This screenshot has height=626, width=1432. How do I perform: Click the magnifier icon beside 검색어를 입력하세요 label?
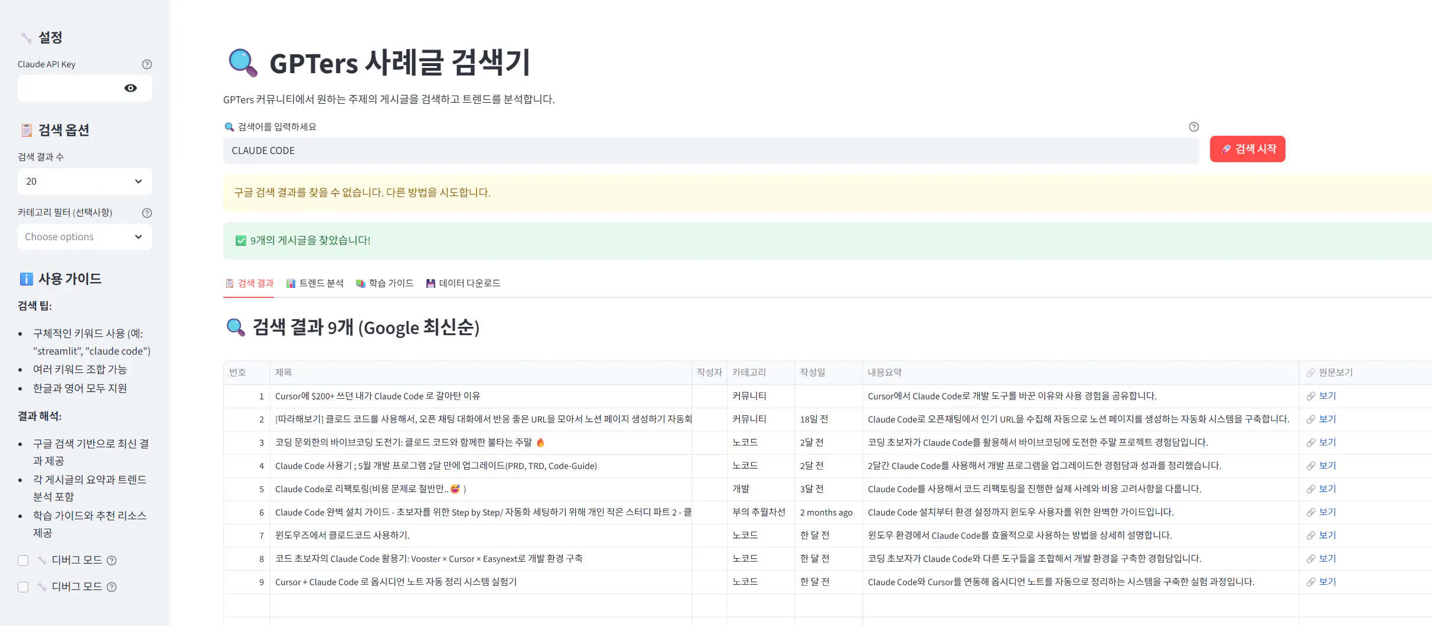(229, 126)
